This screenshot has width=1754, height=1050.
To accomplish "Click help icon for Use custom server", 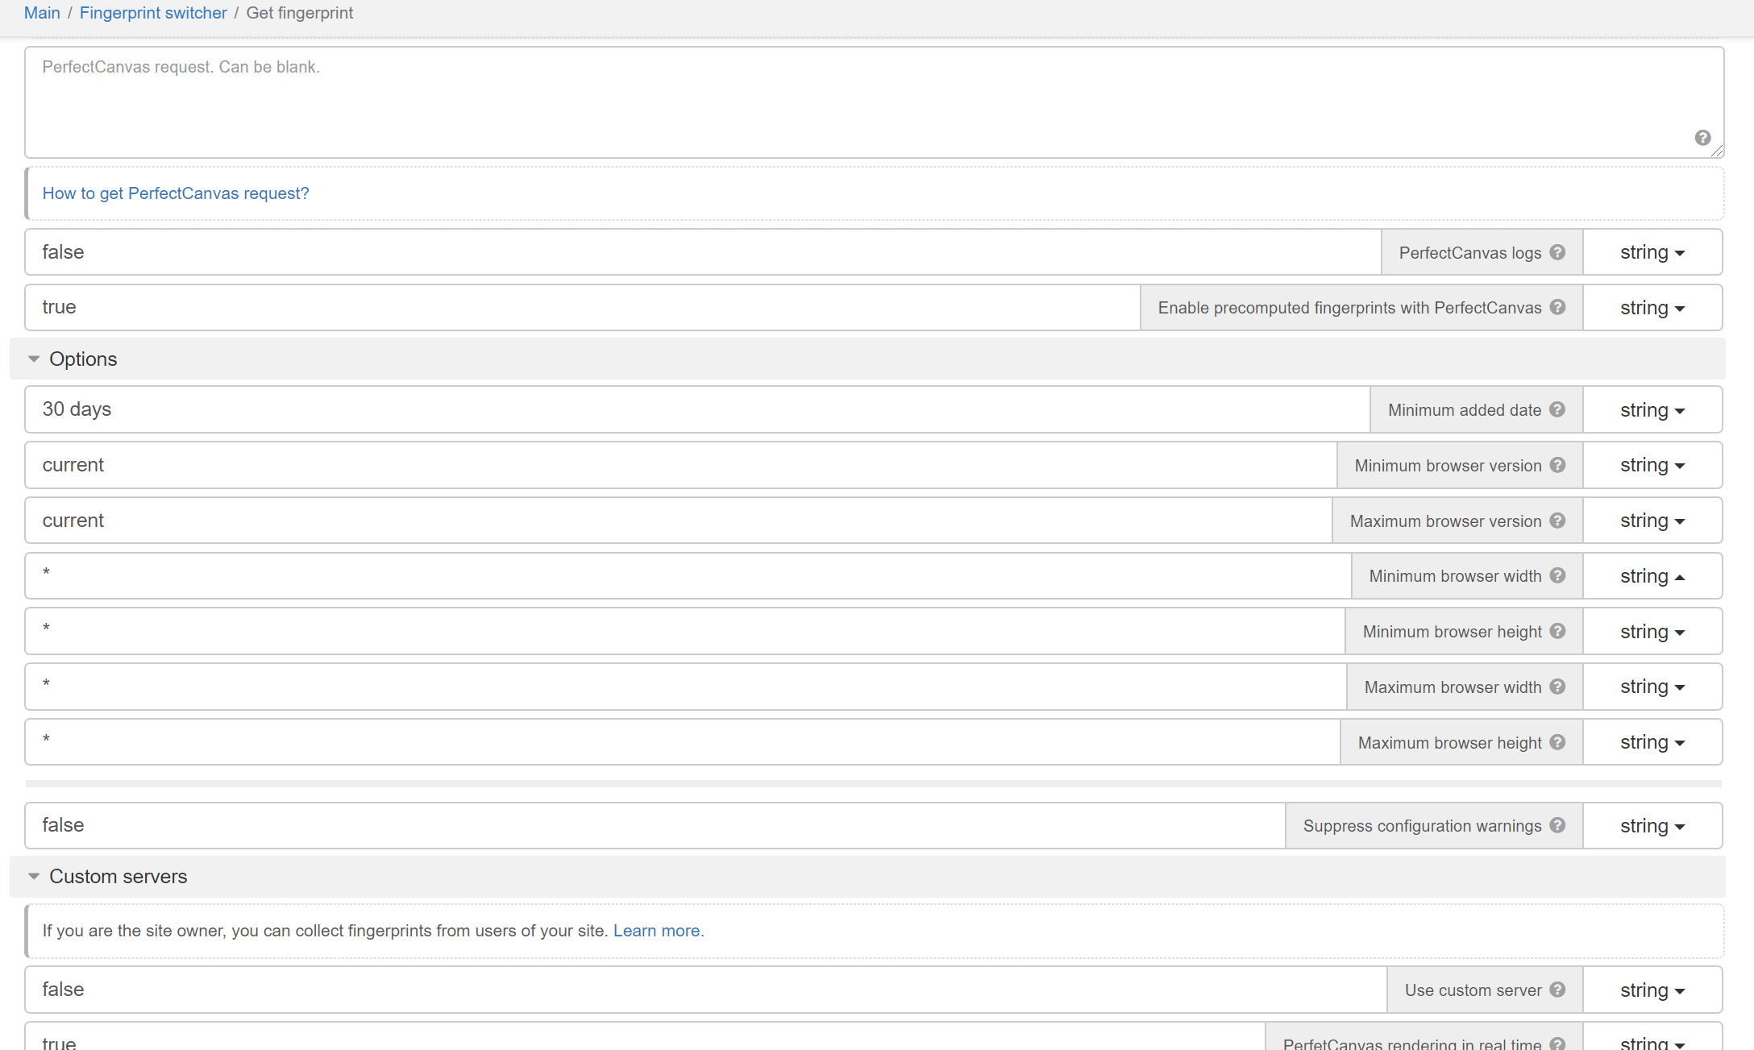I will (1557, 990).
